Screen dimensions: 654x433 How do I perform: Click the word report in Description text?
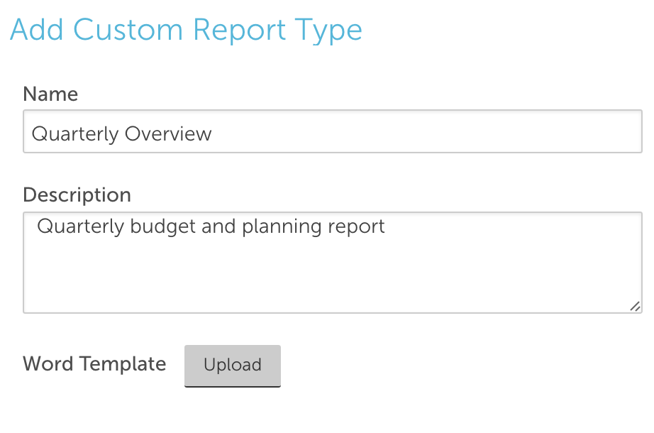click(x=357, y=227)
